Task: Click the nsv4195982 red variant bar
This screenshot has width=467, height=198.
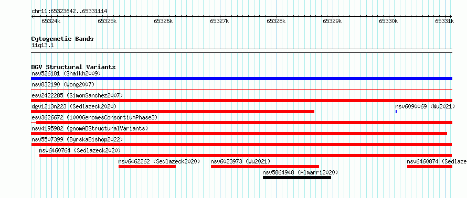Action: point(239,134)
